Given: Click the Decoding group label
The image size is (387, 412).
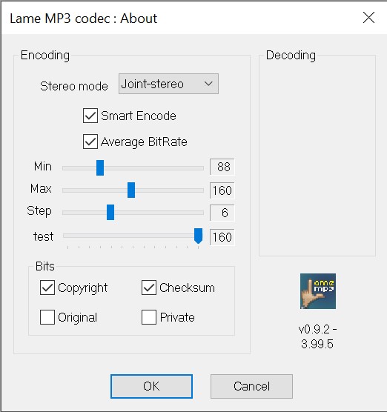Looking at the screenshot, I should [x=291, y=56].
